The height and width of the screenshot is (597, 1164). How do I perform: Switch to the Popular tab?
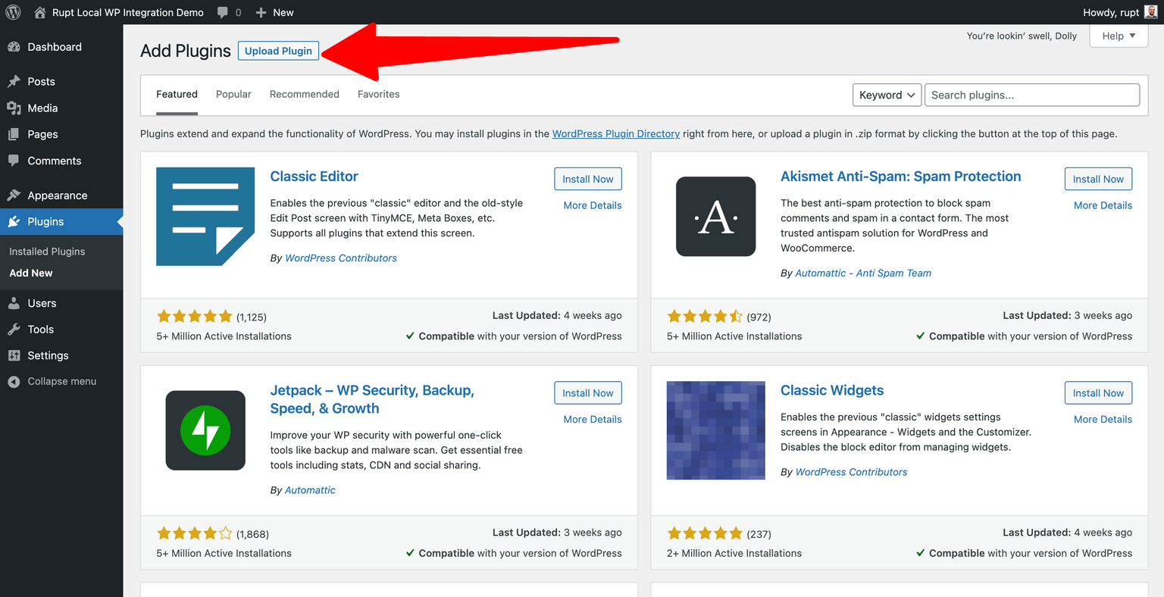[x=233, y=94]
